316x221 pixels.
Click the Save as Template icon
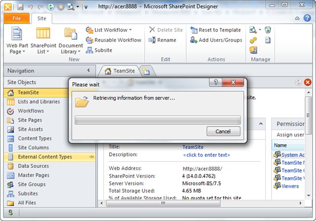(253, 50)
